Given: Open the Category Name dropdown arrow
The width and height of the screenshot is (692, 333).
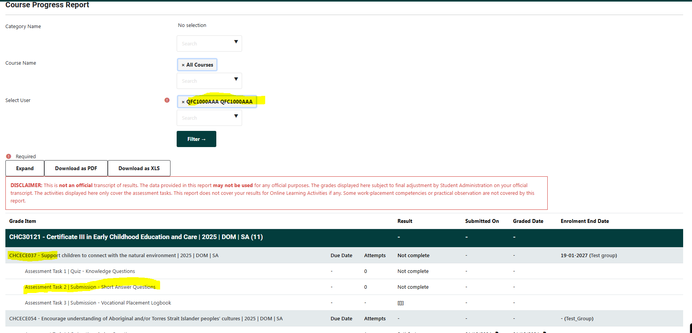Looking at the screenshot, I should pos(236,42).
